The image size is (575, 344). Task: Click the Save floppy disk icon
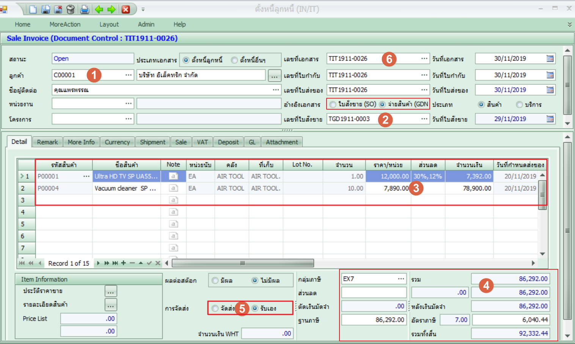tap(46, 9)
